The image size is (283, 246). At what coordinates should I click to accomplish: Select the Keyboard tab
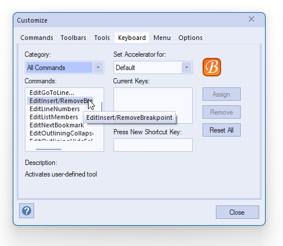tap(132, 38)
